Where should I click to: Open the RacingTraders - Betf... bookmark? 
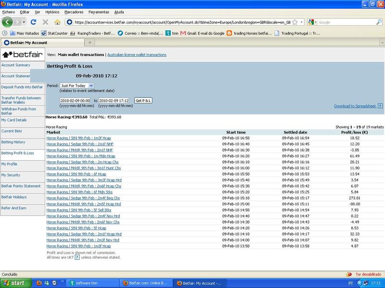[92, 33]
